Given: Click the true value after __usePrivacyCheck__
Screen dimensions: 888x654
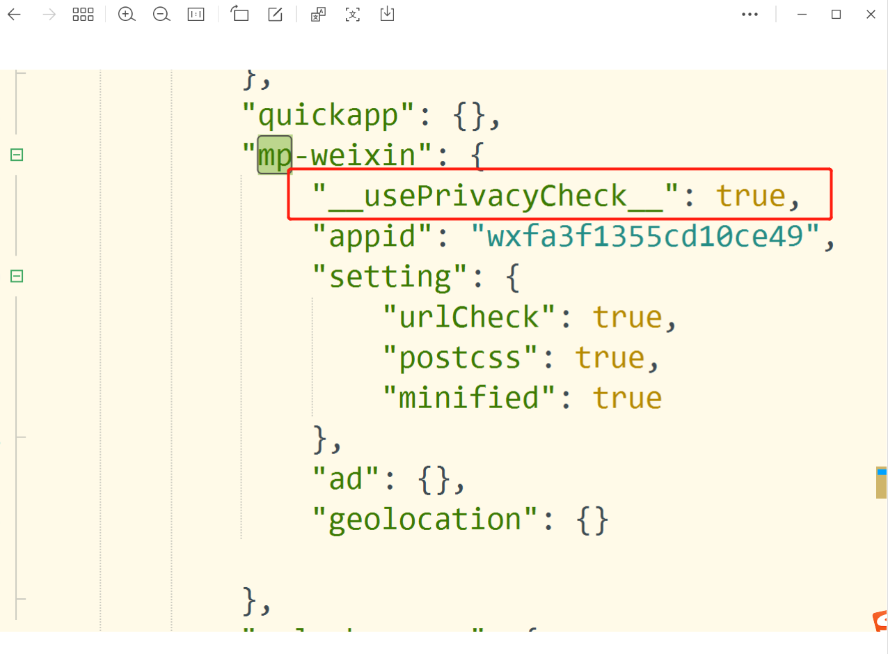Looking at the screenshot, I should coord(750,196).
